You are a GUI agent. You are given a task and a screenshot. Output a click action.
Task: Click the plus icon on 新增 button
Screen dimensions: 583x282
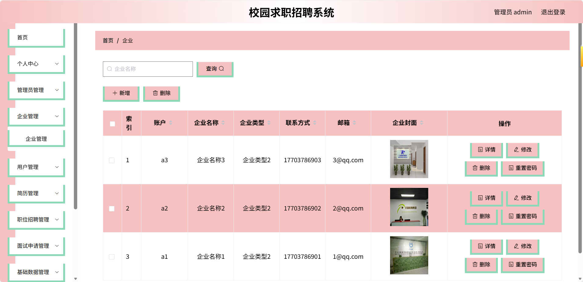pos(115,93)
